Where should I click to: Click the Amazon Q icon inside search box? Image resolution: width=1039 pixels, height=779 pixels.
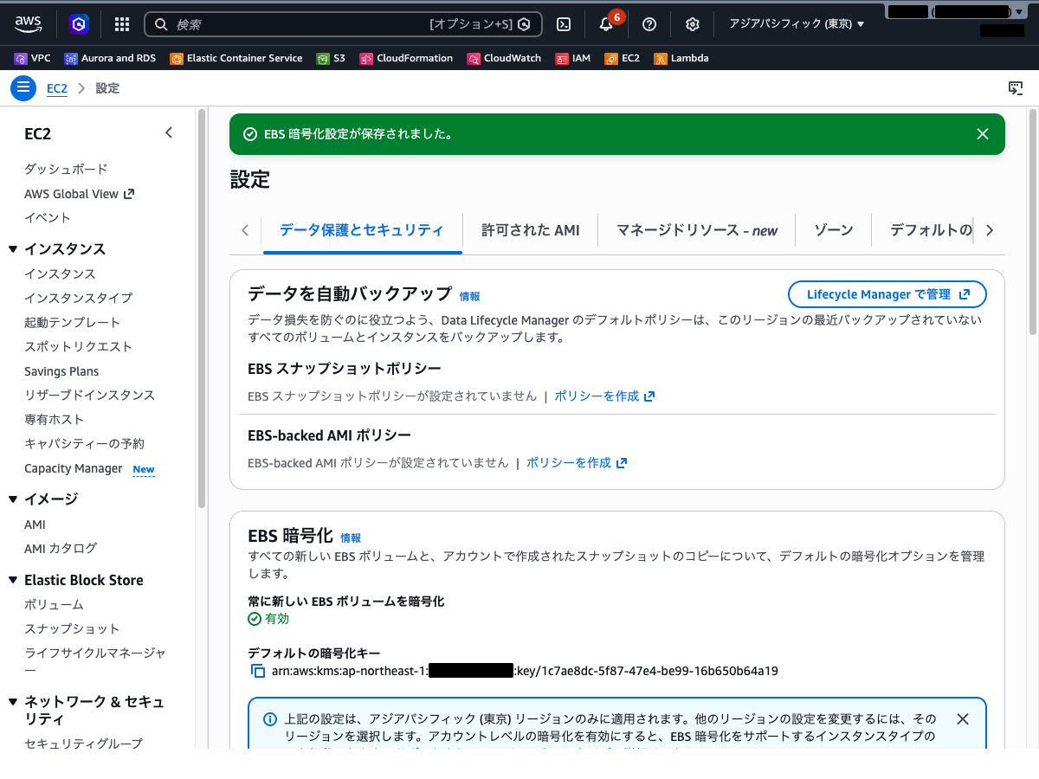tap(524, 24)
